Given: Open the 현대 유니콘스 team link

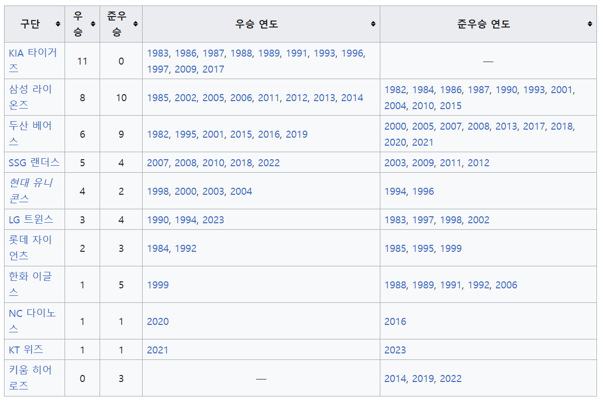Looking at the screenshot, I should [x=31, y=191].
